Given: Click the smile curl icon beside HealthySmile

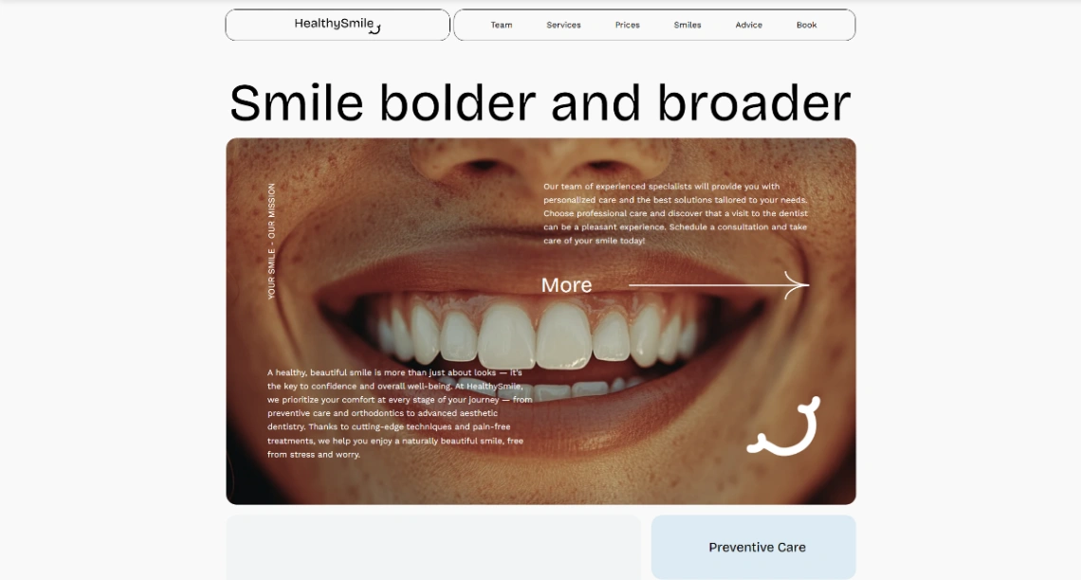Looking at the screenshot, I should 376,29.
